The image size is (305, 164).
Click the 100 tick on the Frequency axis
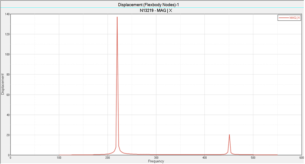coord(59,158)
